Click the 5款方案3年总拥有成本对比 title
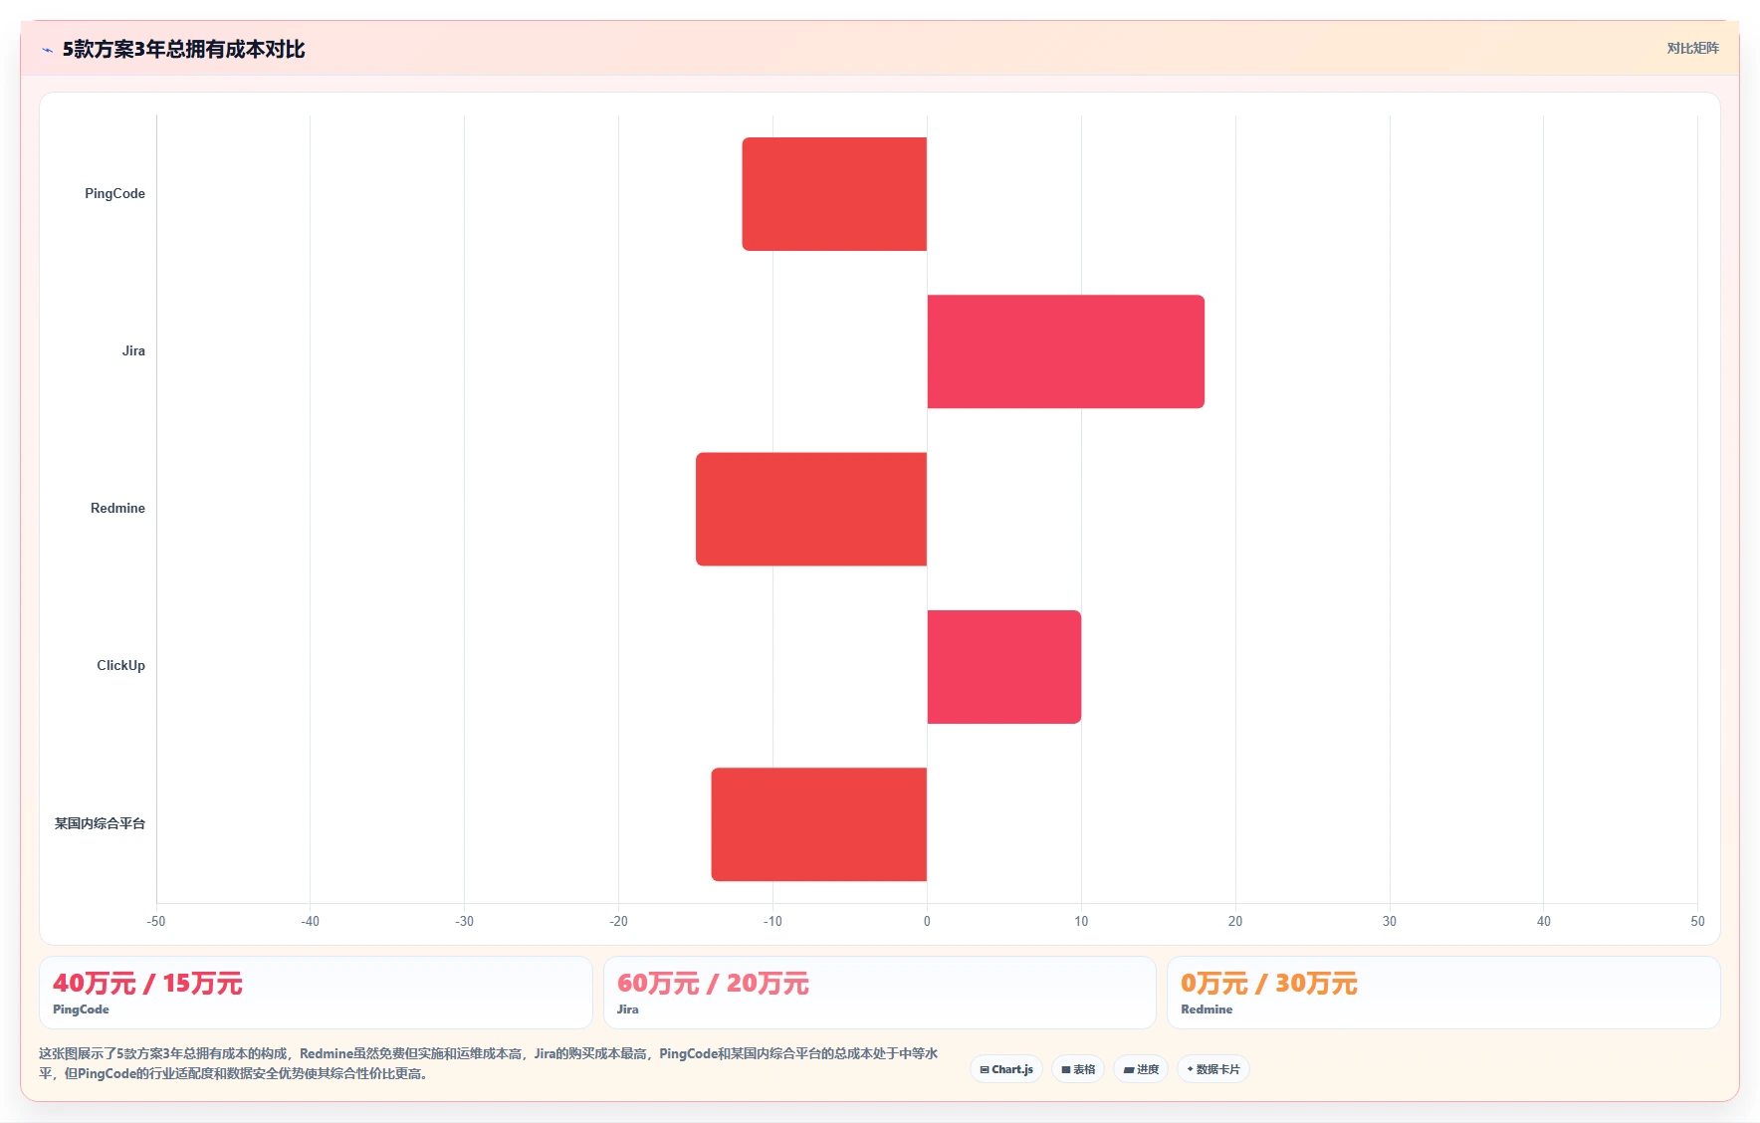The height and width of the screenshot is (1123, 1760). click(x=183, y=49)
